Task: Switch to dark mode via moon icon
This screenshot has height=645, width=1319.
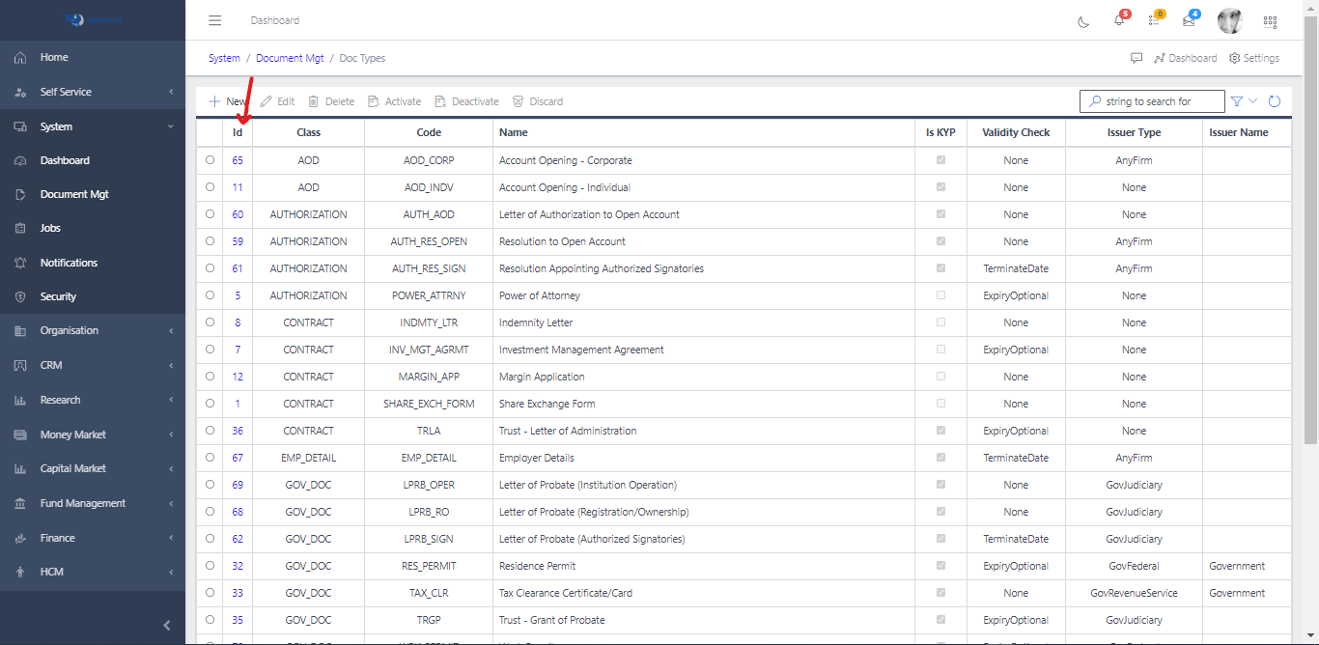Action: (1083, 20)
